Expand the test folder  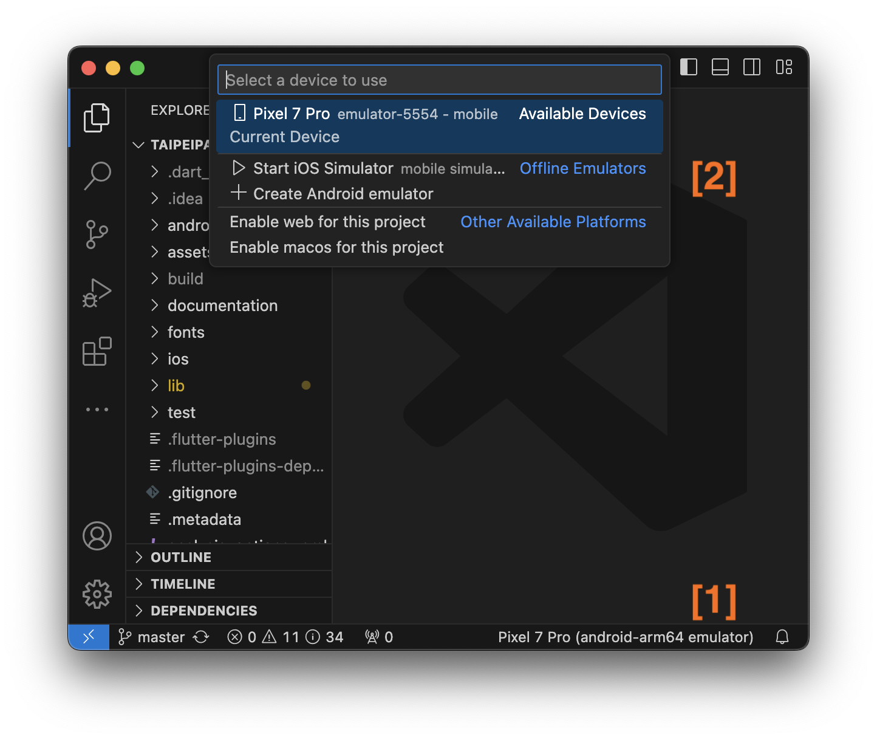pos(230,413)
